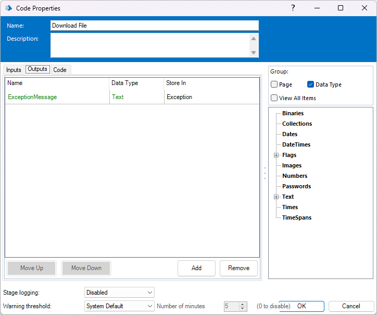Select Collections in the data type tree
Viewport: 377px width, 315px height.
(x=297, y=124)
